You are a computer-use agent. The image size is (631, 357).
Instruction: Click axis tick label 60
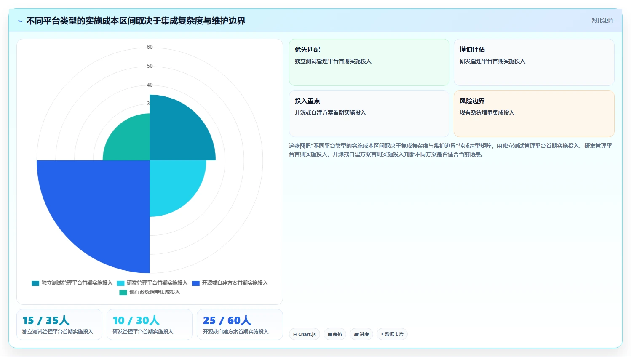click(150, 47)
